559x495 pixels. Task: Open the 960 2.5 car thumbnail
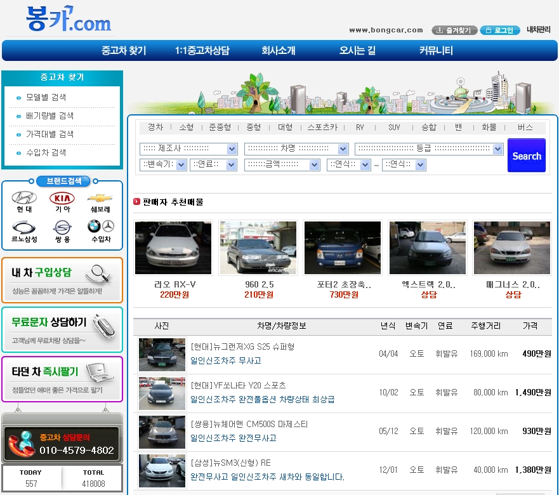[x=258, y=247]
